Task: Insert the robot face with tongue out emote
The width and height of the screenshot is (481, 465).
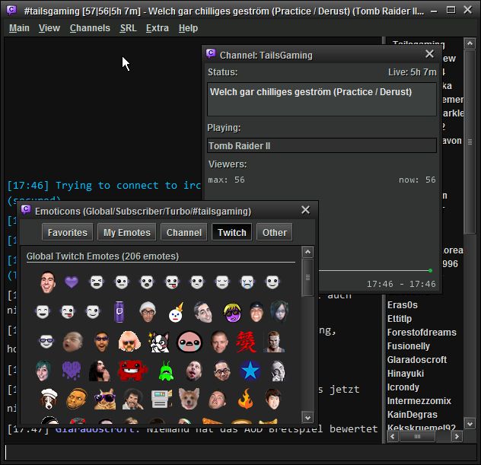Action: (x=172, y=282)
